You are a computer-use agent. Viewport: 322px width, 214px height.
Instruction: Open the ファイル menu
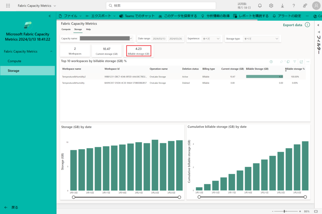click(70, 16)
